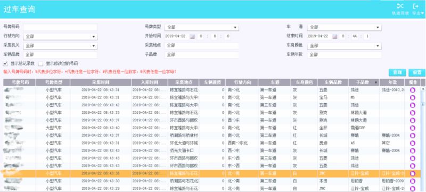This screenshot has width=426, height=192.
Task: Select the 霸道SUV sub-brand cell
Action: pyautogui.click(x=364, y=128)
